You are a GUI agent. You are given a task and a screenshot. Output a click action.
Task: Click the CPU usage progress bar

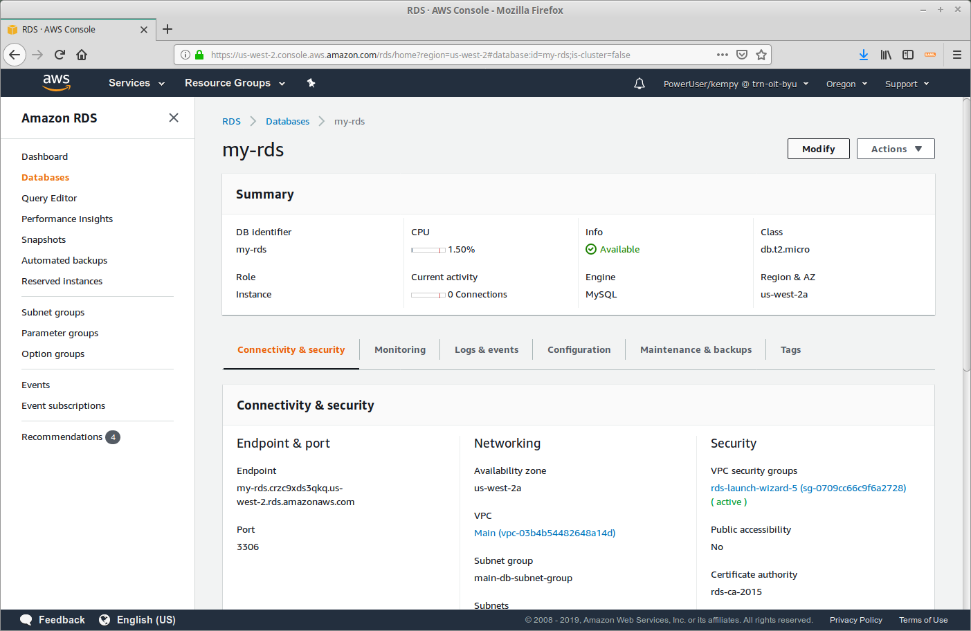pyautogui.click(x=428, y=250)
